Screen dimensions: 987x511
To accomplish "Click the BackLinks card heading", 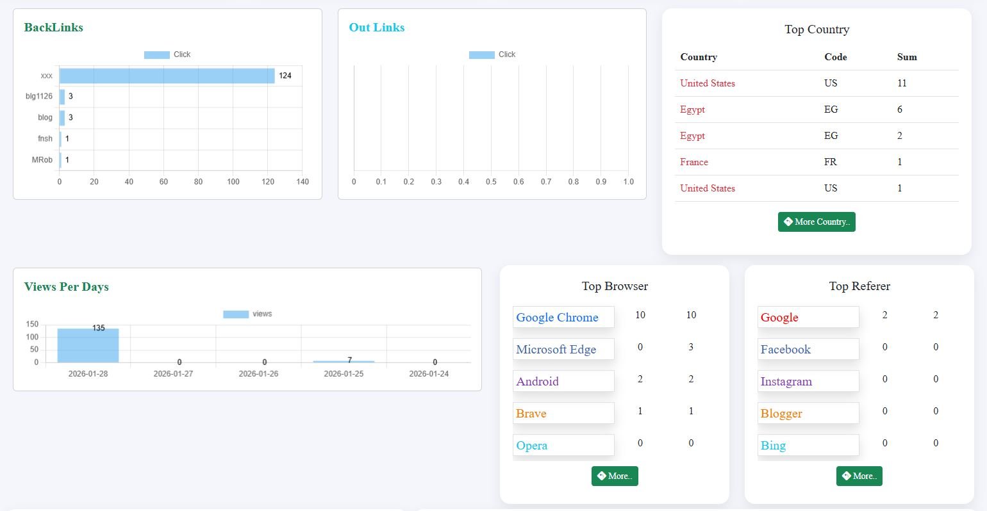I will (x=54, y=28).
